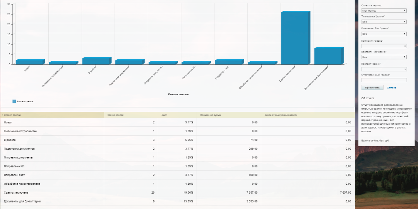Click the tall Сделка заключена chart bar
The width and height of the screenshot is (418, 209).
click(295, 39)
